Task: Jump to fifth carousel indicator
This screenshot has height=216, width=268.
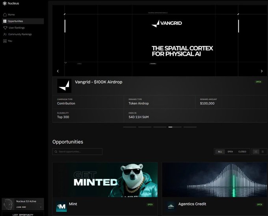Action: pyautogui.click(x=190, y=127)
